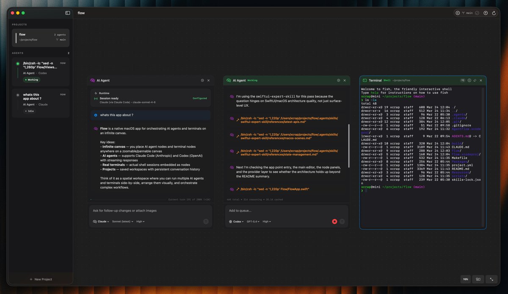This screenshot has height=294, width=508.
Task: Click the 98% zoom level button
Action: [466, 279]
